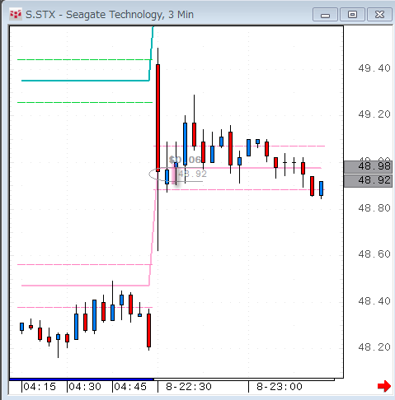The height and width of the screenshot is (400, 395).
Task: Close the S.STX chart window
Action: click(x=379, y=15)
